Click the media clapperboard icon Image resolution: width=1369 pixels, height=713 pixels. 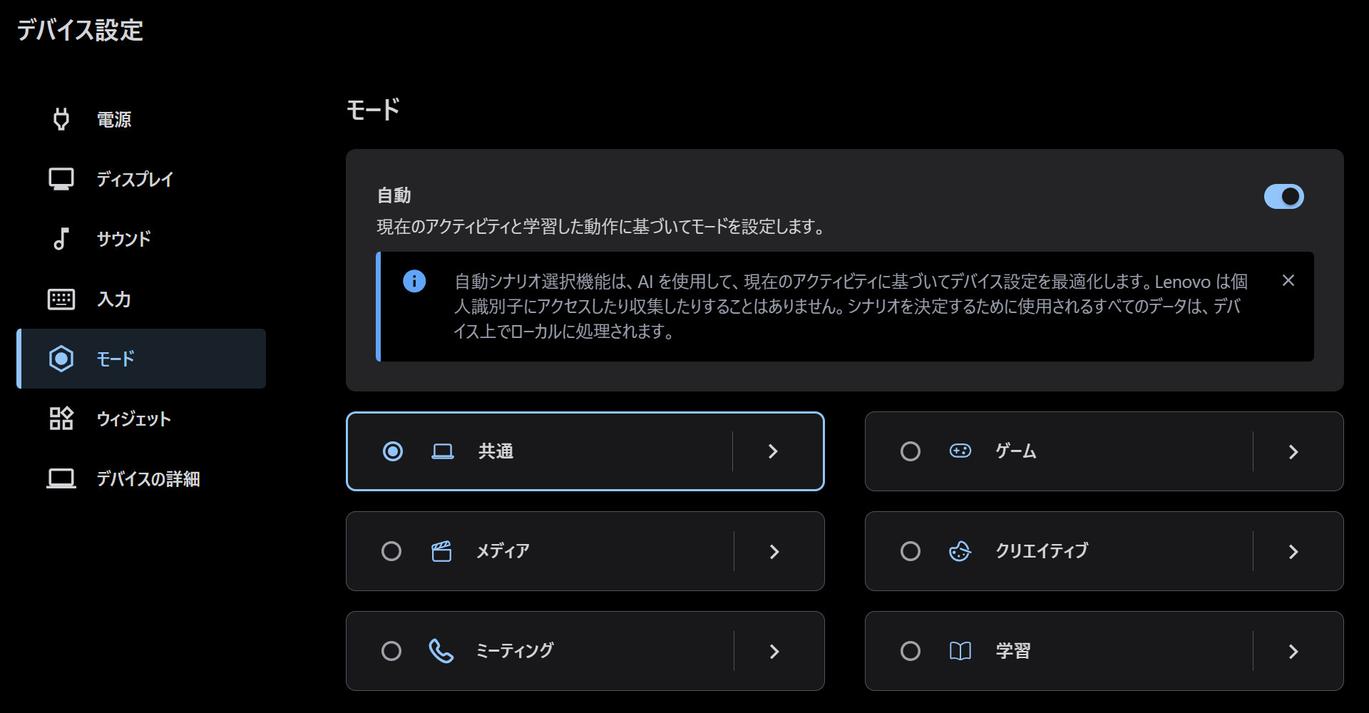click(x=441, y=551)
